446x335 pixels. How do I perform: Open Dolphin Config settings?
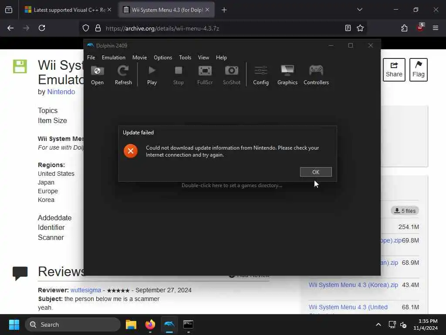point(261,75)
